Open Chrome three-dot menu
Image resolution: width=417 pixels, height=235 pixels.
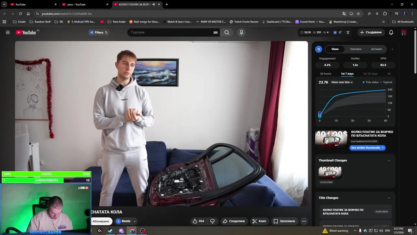click(412, 14)
